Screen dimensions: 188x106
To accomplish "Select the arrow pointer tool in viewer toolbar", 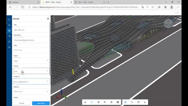I will 92,102.
